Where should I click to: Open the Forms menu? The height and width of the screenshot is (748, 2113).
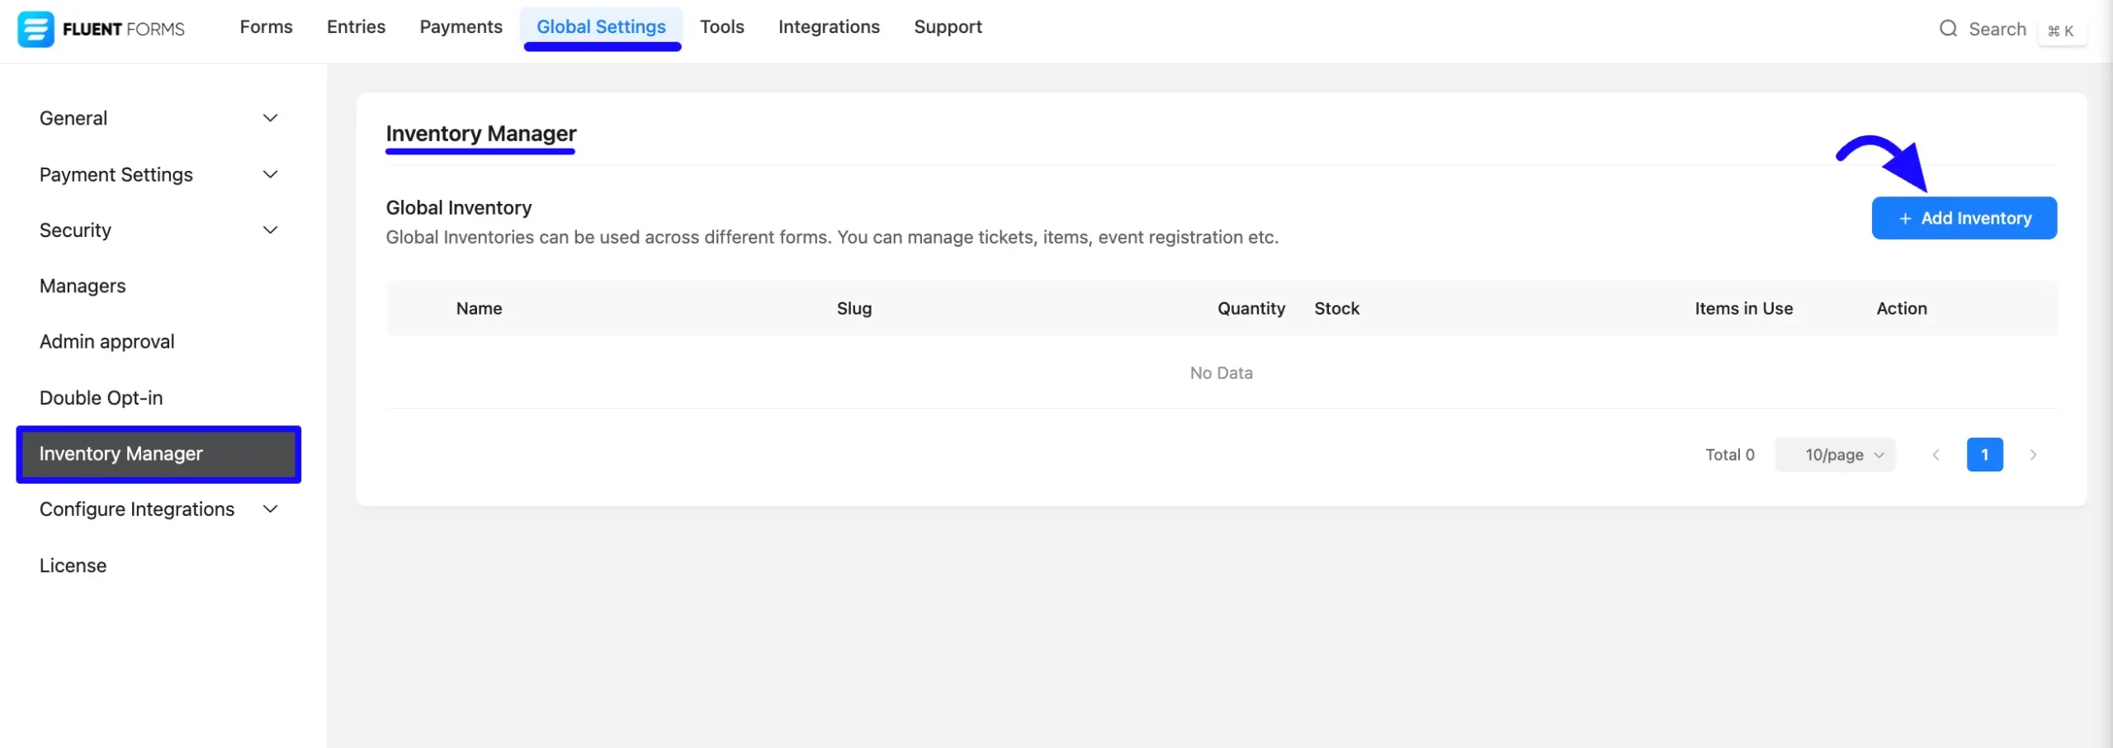pos(266,26)
